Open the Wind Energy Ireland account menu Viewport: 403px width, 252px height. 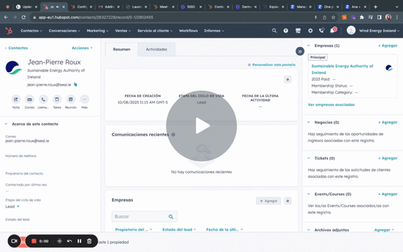373,31
